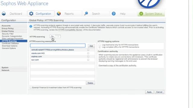193x108 pixels.
Task: Select Log hostname only for HTTPS transactions
Action: 100,45
